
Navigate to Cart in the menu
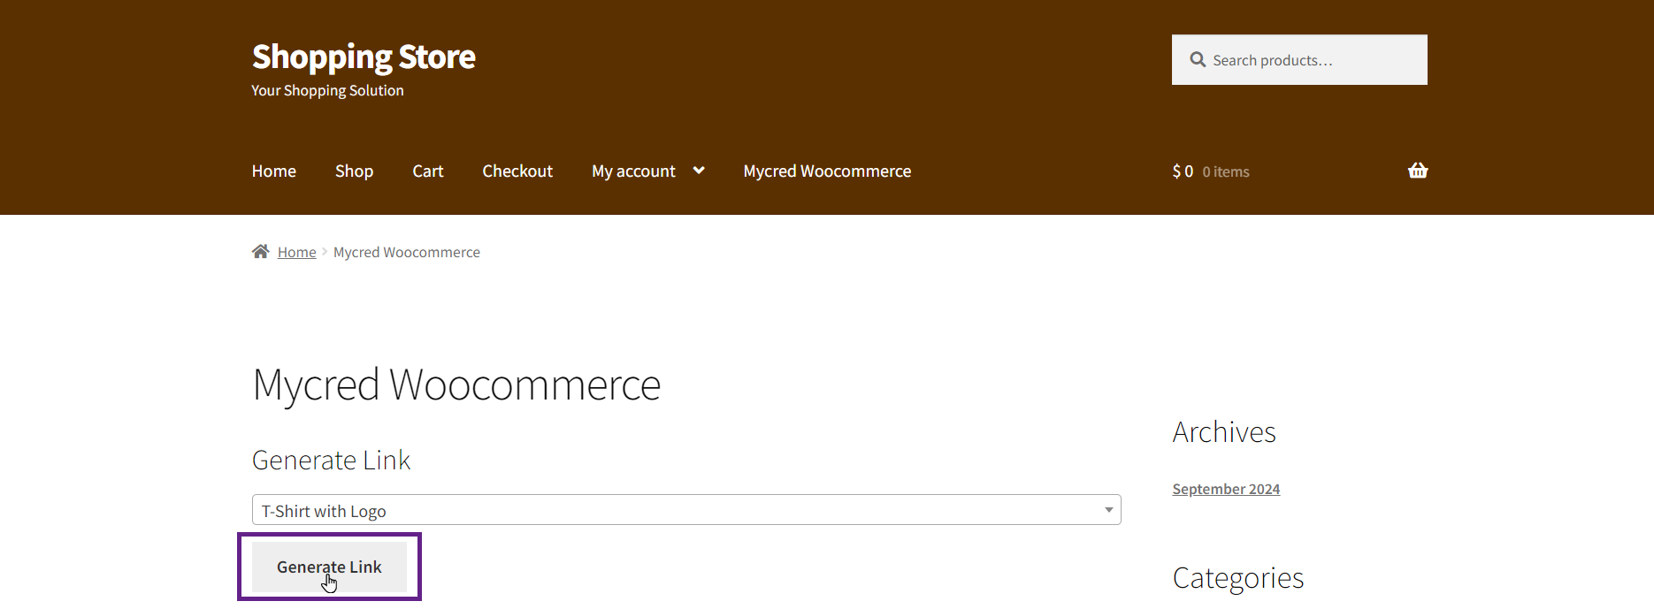(428, 171)
